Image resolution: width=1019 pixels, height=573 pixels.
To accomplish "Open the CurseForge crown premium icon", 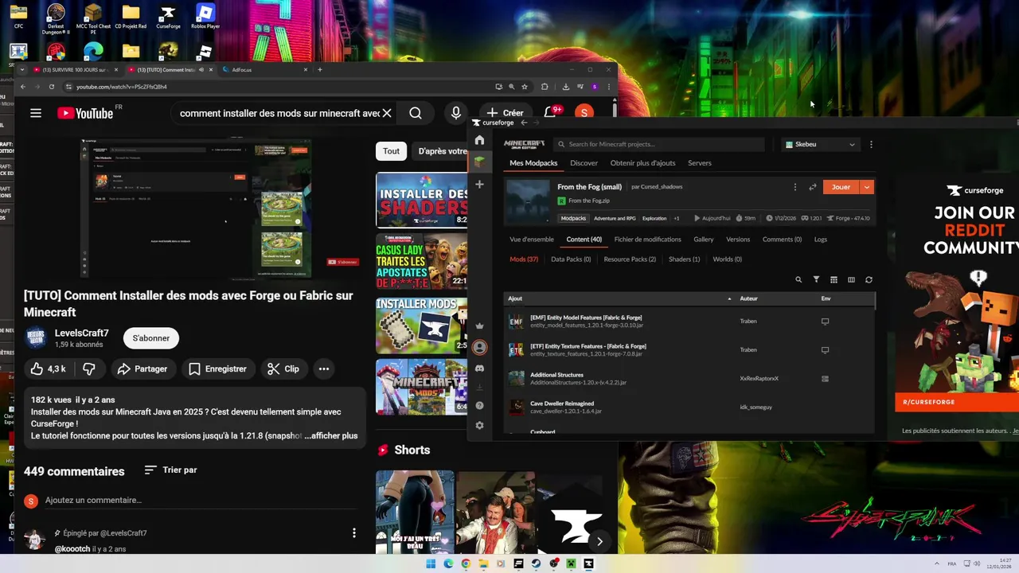I will 479,325.
